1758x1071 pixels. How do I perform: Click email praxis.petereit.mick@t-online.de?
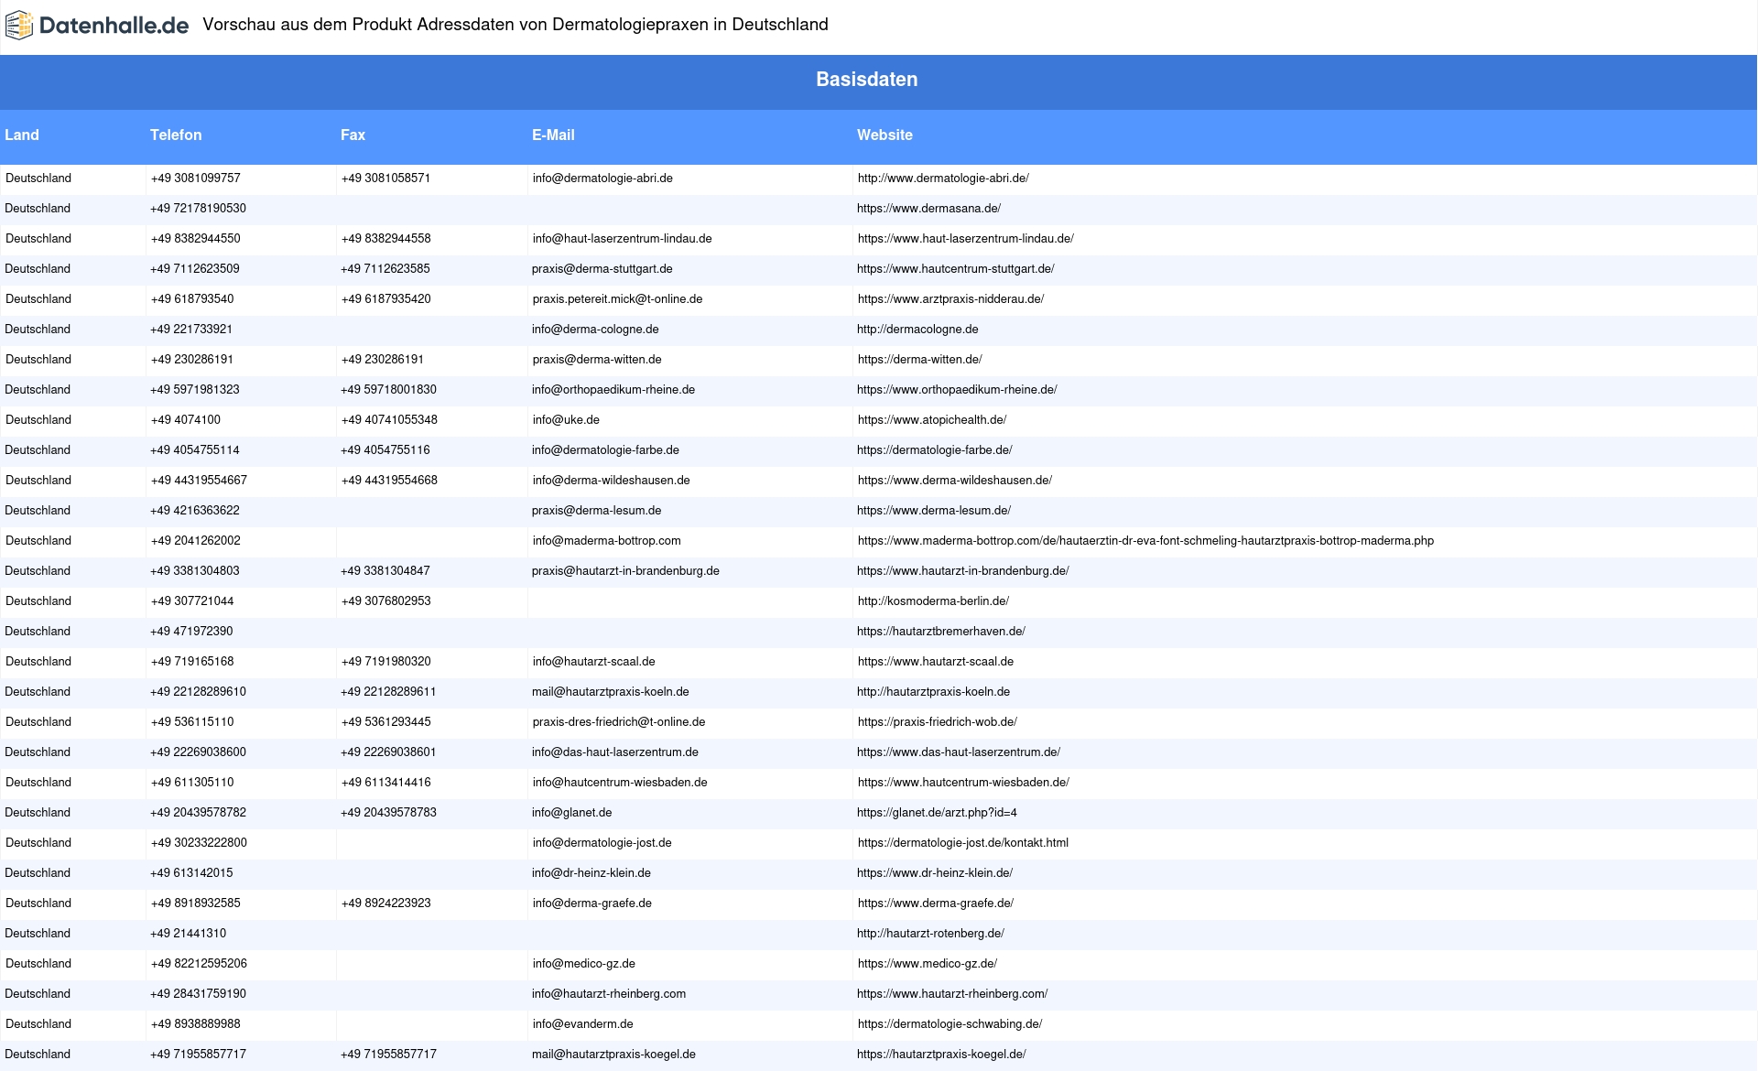pyautogui.click(x=617, y=299)
